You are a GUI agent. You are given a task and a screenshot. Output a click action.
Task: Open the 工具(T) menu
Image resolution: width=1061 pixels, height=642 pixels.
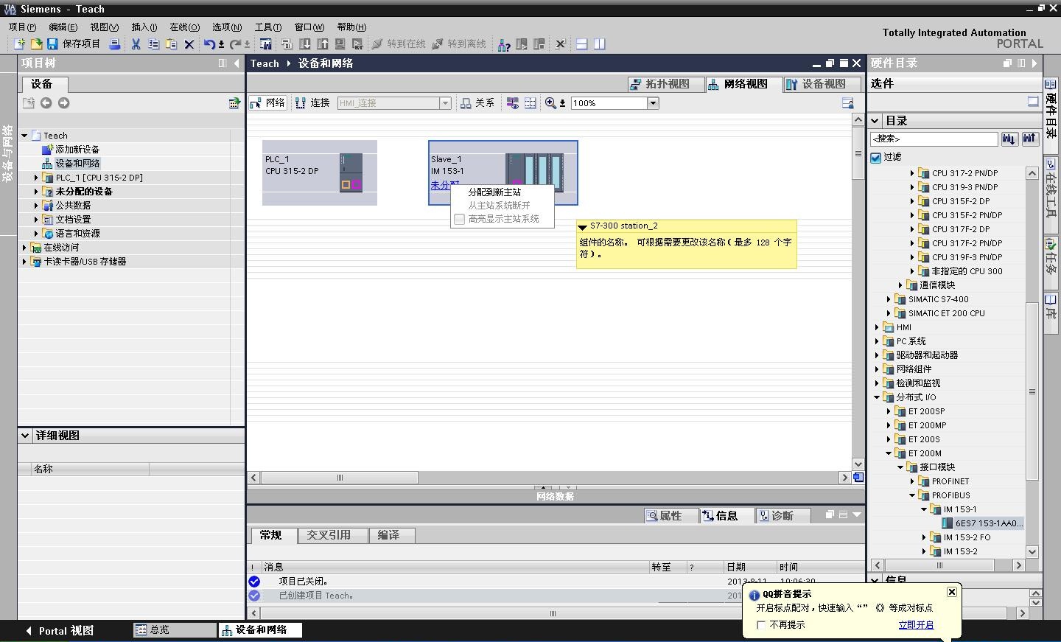pos(268,27)
